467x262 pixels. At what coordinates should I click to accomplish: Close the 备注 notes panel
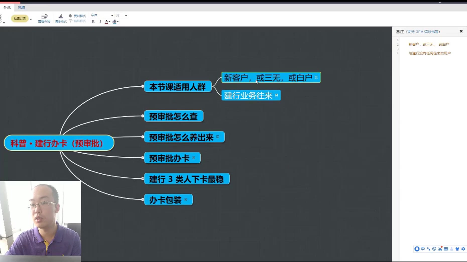pyautogui.click(x=461, y=31)
